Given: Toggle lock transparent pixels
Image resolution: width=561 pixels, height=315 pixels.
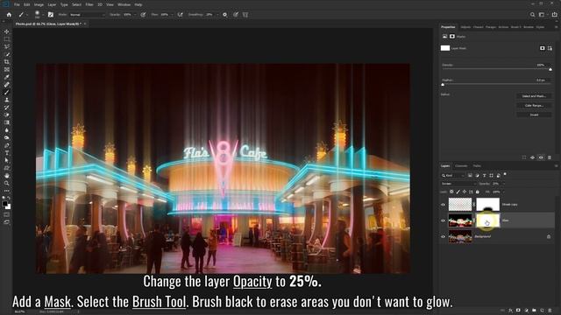Looking at the screenshot, I should pyautogui.click(x=451, y=192).
